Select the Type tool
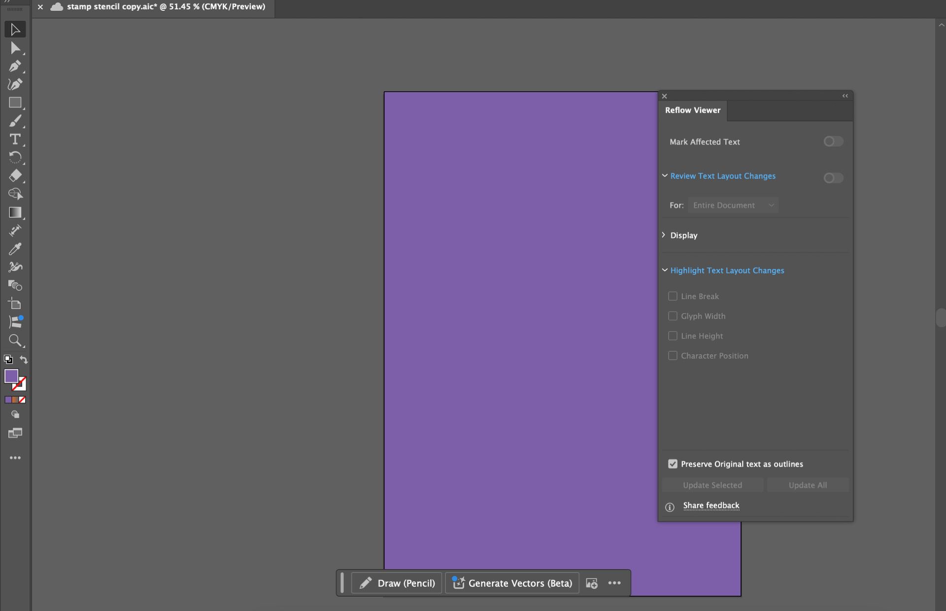Viewport: 946px width, 611px height. [x=15, y=140]
